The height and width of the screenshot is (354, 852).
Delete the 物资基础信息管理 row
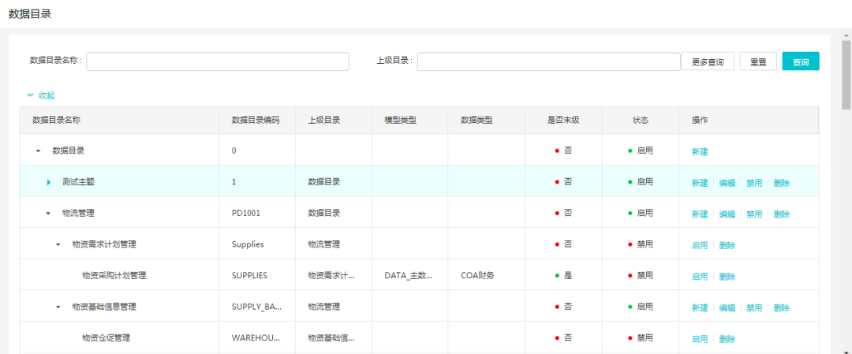pyautogui.click(x=781, y=307)
